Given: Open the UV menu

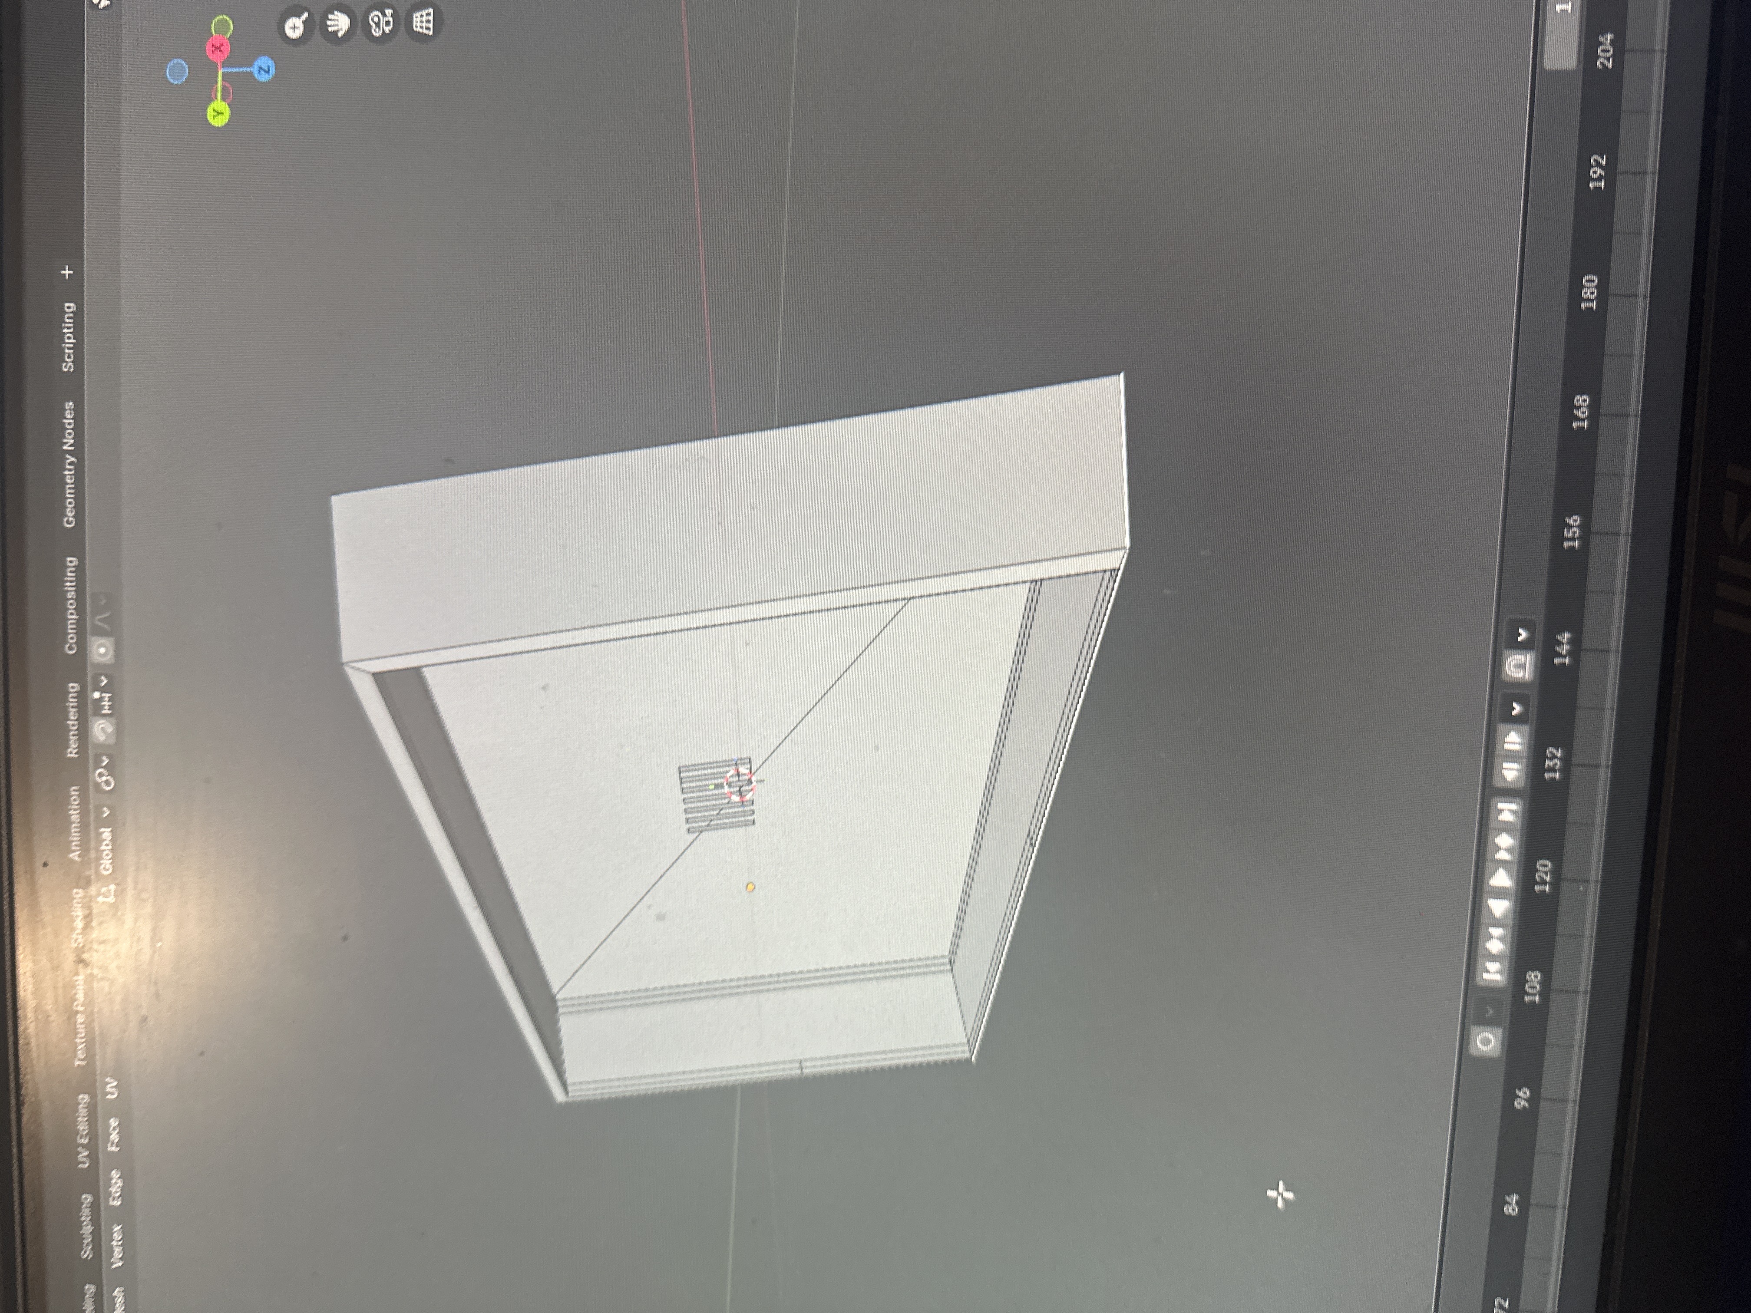Looking at the screenshot, I should [x=112, y=1088].
